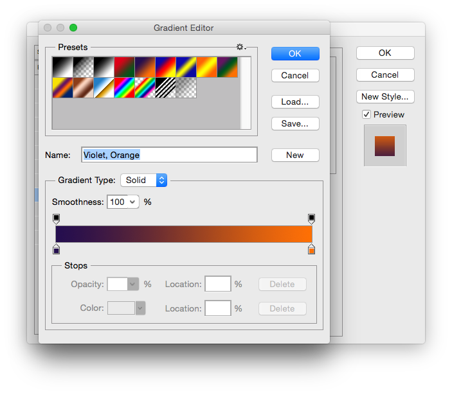Open the Gradient Type dropdown
The width and height of the screenshot is (452, 395).
(143, 180)
